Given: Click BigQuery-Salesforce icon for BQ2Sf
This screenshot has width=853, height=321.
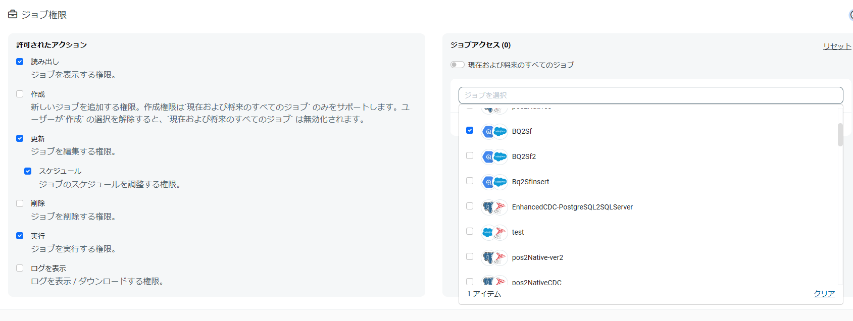Looking at the screenshot, I should pyautogui.click(x=494, y=131).
